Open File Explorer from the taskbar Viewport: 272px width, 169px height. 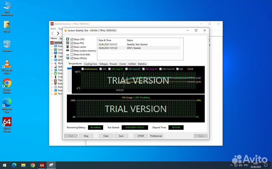(x=23, y=165)
